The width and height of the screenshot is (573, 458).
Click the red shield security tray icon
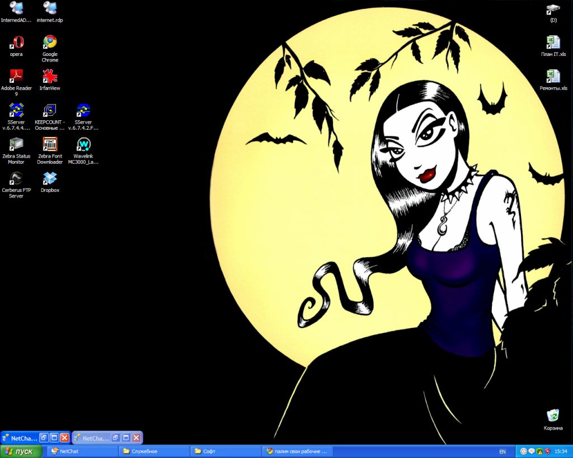[x=547, y=451]
